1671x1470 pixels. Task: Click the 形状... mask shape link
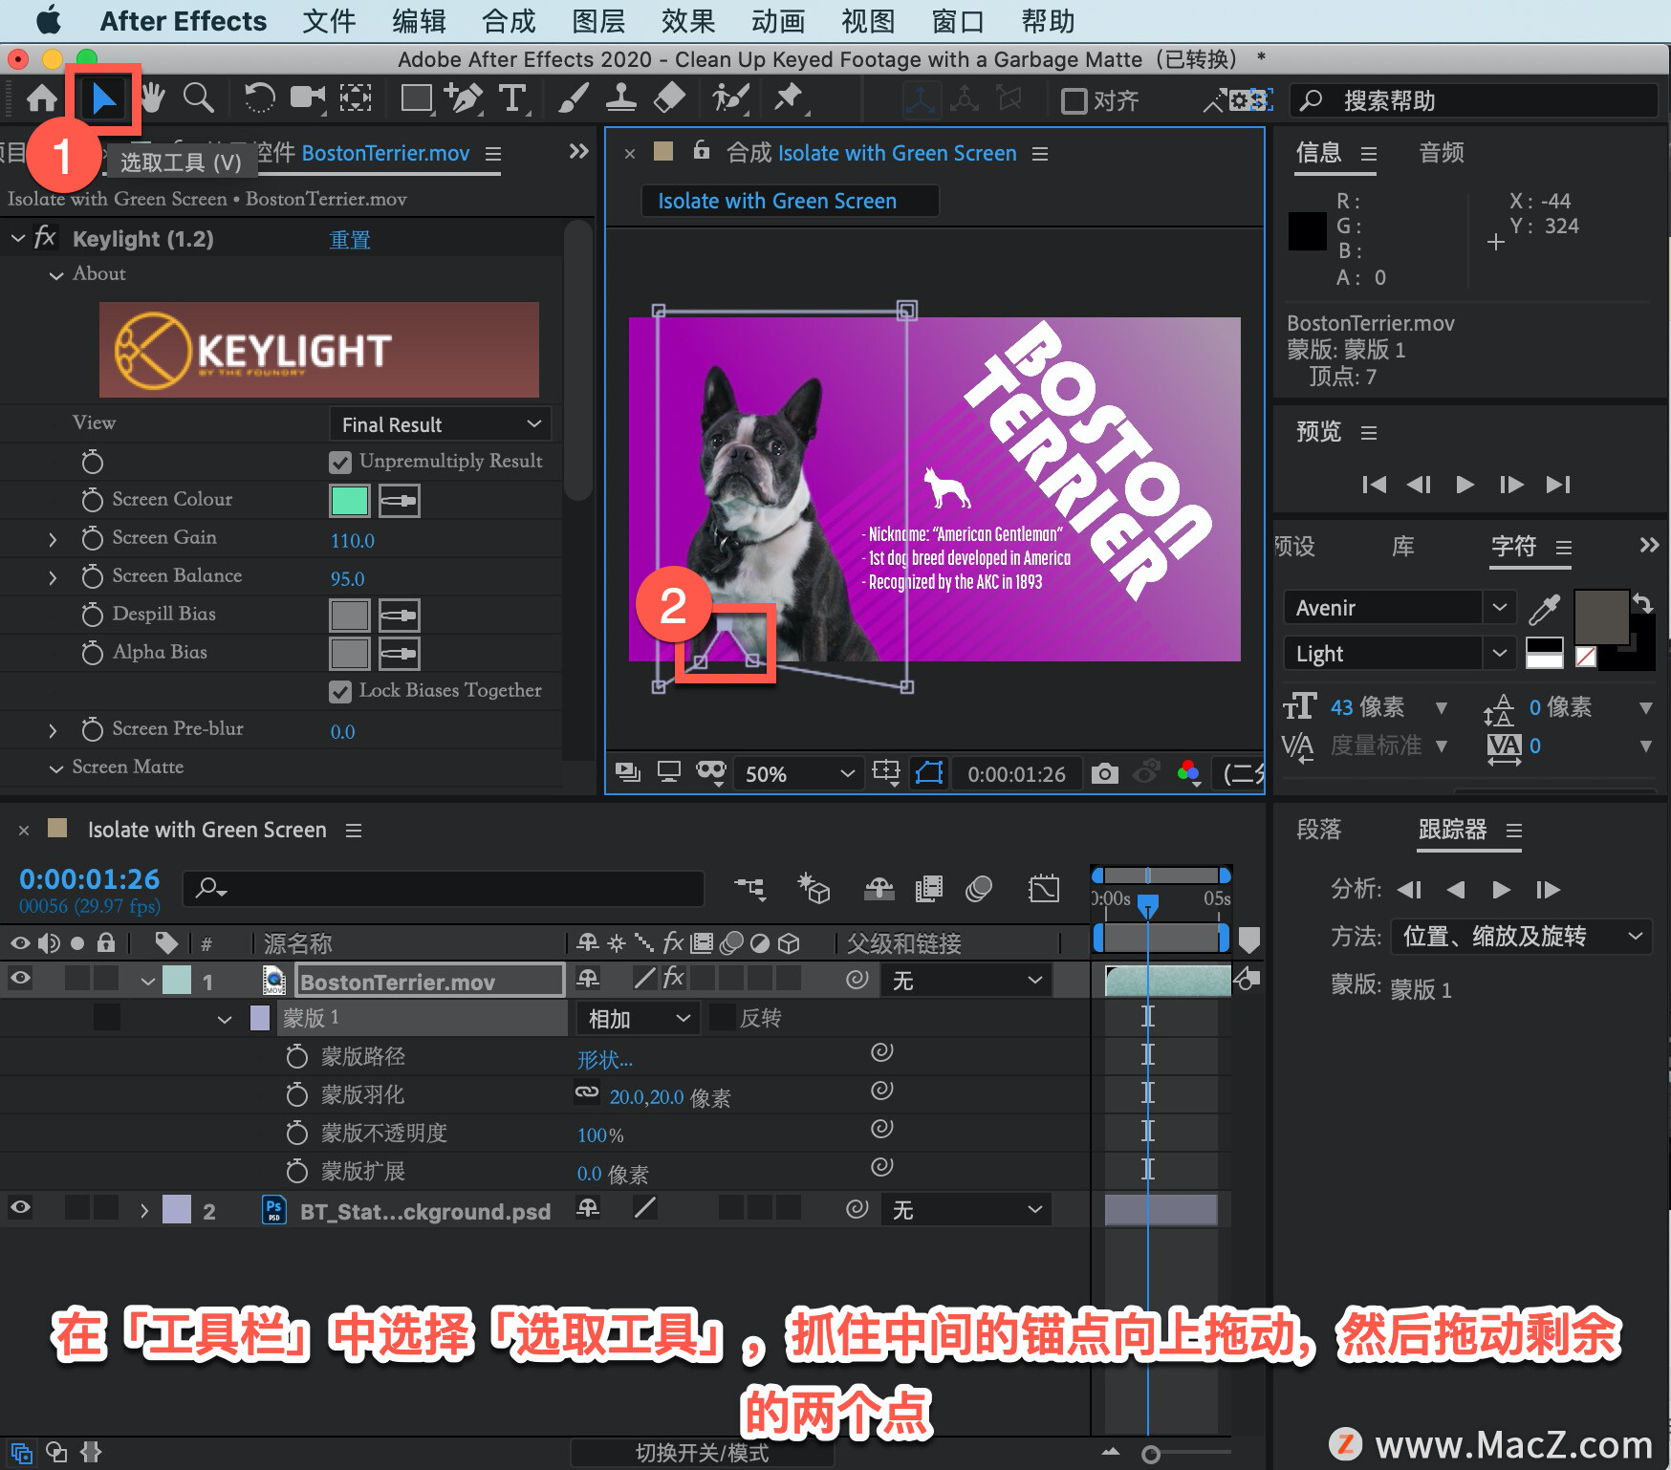[x=605, y=1059]
